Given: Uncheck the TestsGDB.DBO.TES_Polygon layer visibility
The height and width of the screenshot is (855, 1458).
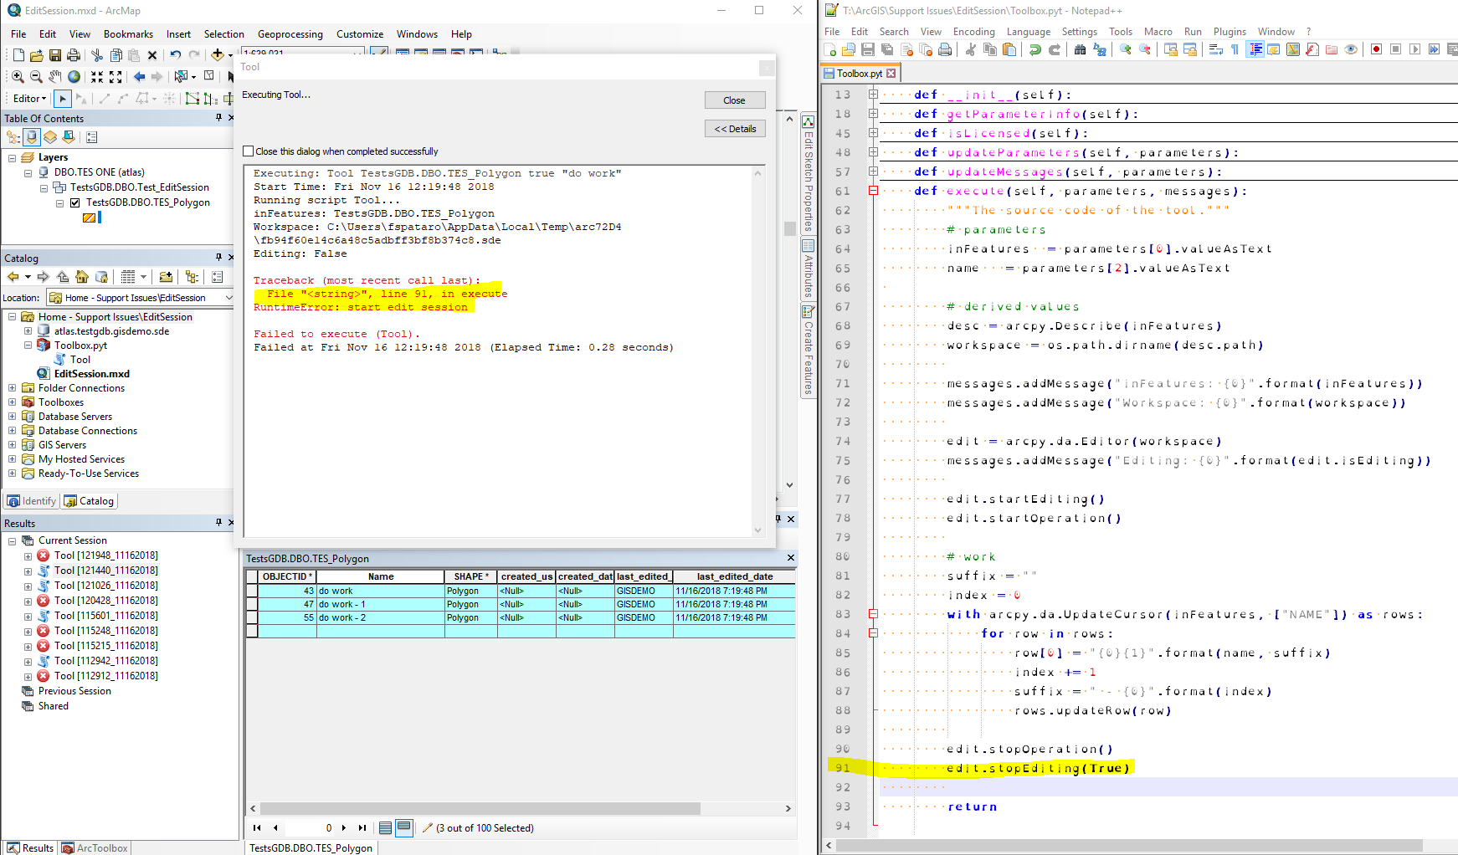Looking at the screenshot, I should click(x=75, y=202).
